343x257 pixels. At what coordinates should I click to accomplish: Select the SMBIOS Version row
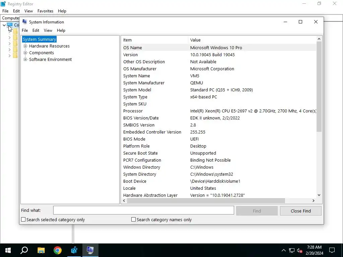click(219, 125)
